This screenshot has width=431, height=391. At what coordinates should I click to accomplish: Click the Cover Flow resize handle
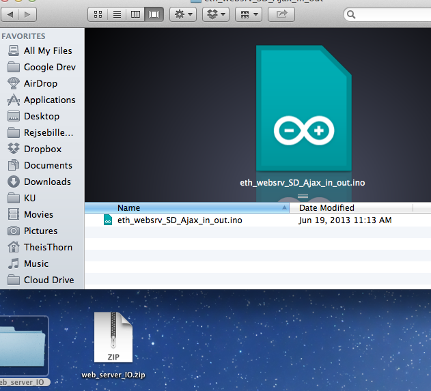click(x=303, y=196)
